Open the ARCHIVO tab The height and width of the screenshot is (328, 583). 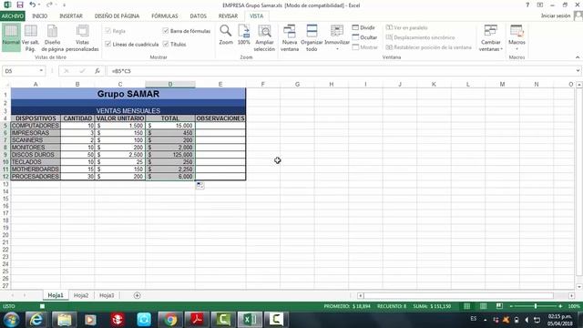point(12,16)
